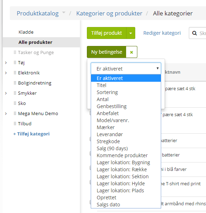Open Rediger kategori link
This screenshot has width=206, height=213.
click(x=162, y=33)
